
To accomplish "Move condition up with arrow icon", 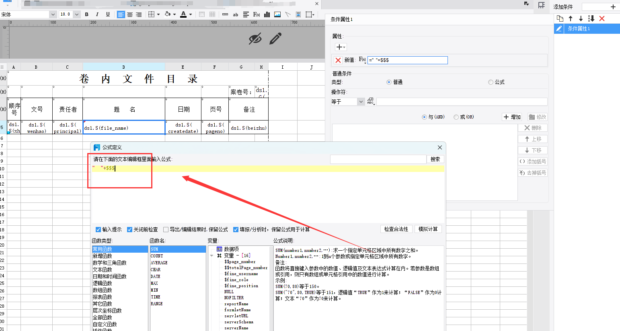I will coord(571,18).
